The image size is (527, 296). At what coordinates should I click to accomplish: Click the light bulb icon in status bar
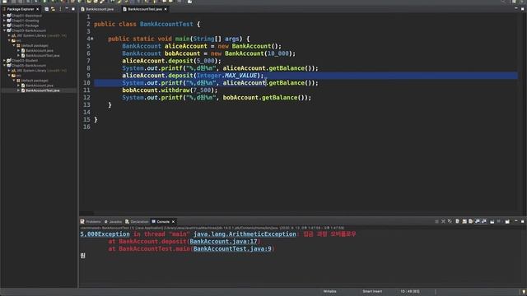coord(524,292)
